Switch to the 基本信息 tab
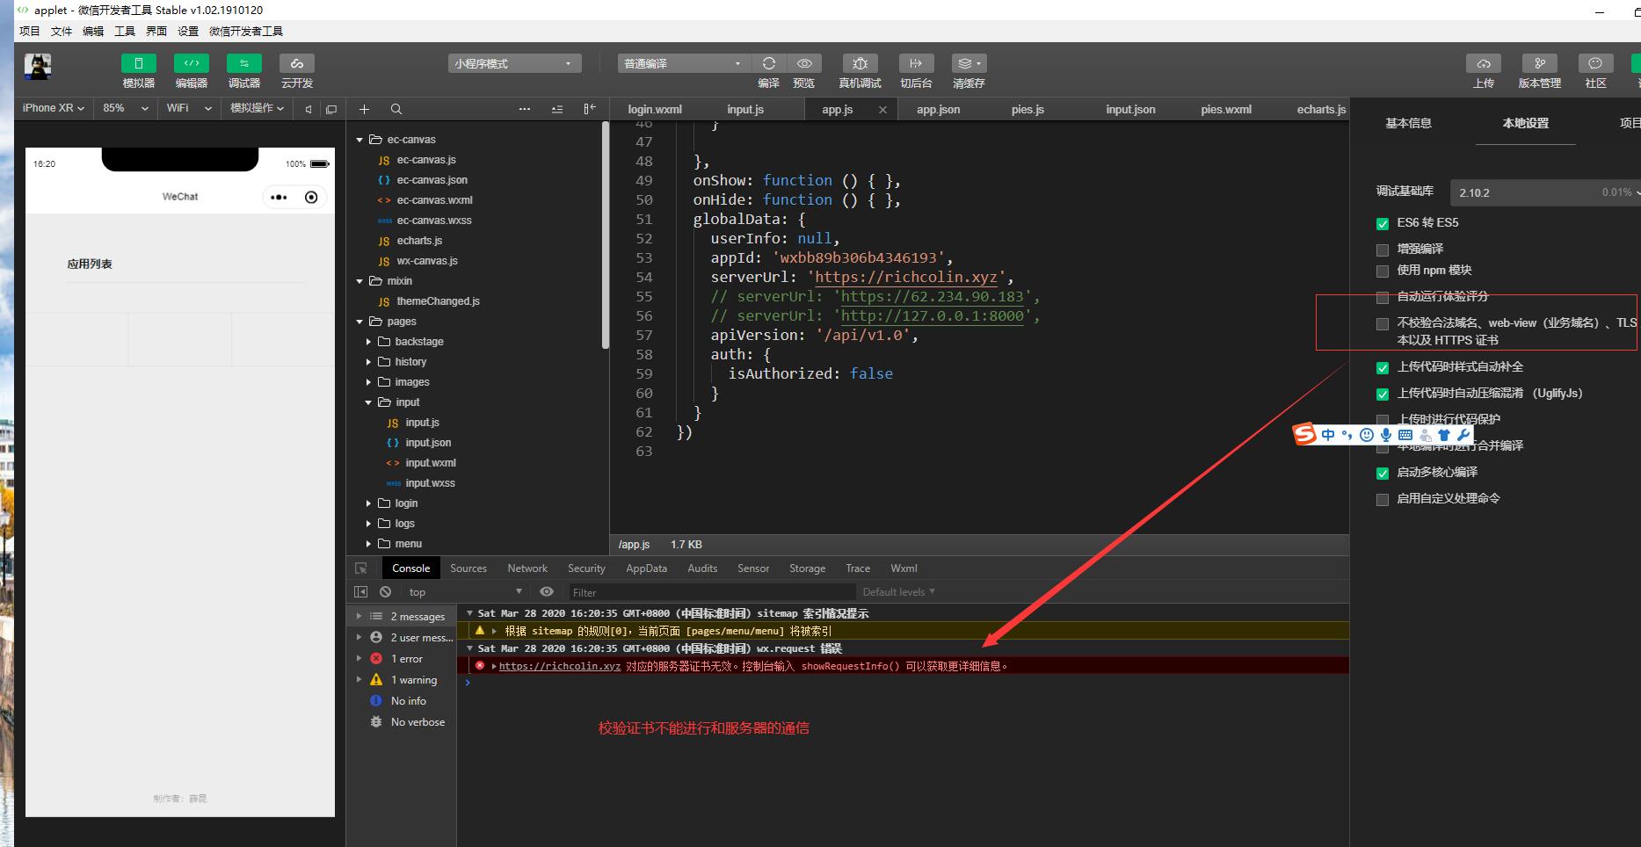The height and width of the screenshot is (847, 1641). tap(1408, 123)
